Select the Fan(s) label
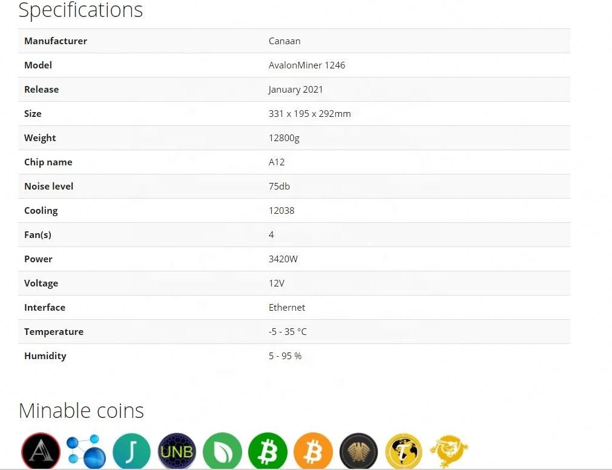612x470 pixels. click(x=38, y=234)
